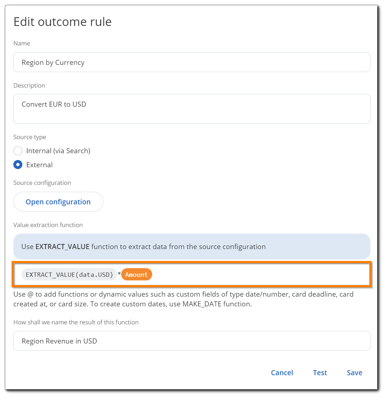Click the Value extraction function label
The height and width of the screenshot is (399, 387).
click(x=48, y=225)
